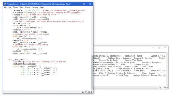Click the '# prints question and the randomly-ordered answers' comment

tap(40, 62)
